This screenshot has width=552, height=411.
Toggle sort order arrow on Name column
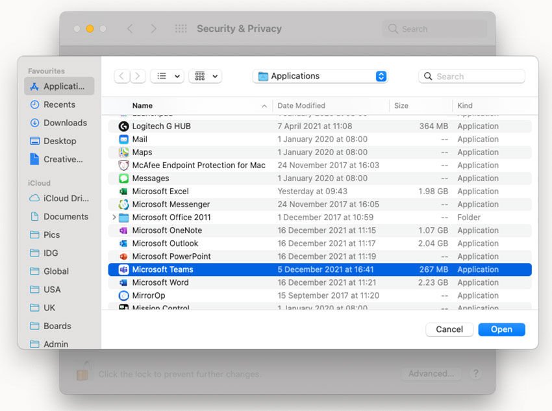point(264,106)
